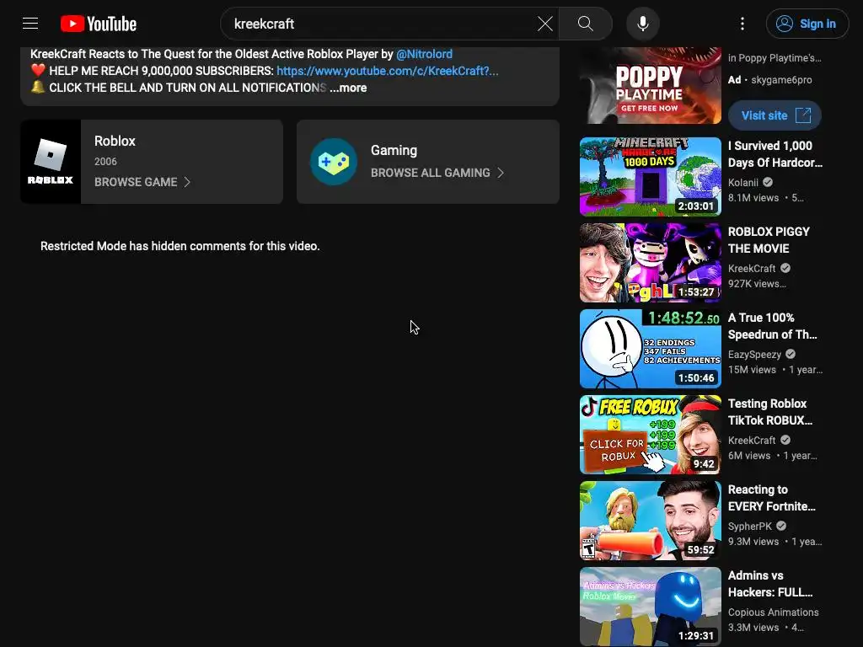Image resolution: width=863 pixels, height=647 pixels.
Task: Click verified badge by KreekCraft under TikTok video
Action: (x=785, y=440)
